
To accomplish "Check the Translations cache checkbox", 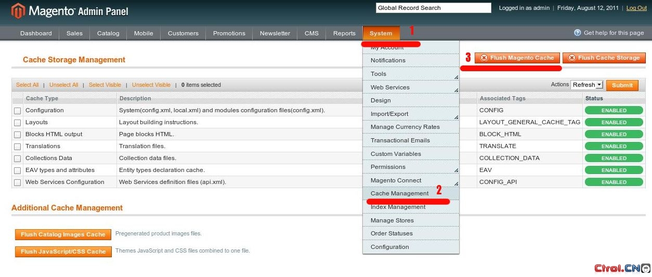I will (x=18, y=147).
